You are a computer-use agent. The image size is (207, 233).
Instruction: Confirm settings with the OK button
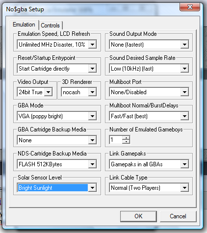pyautogui.click(x=138, y=216)
